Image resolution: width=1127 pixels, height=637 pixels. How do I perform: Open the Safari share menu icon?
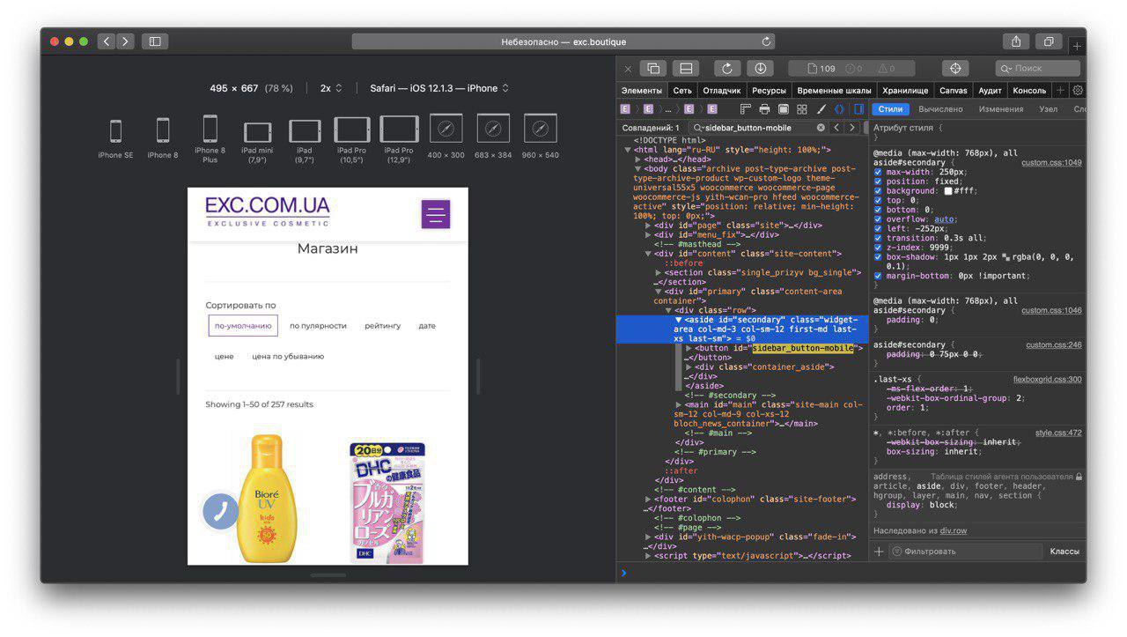[x=1016, y=41]
